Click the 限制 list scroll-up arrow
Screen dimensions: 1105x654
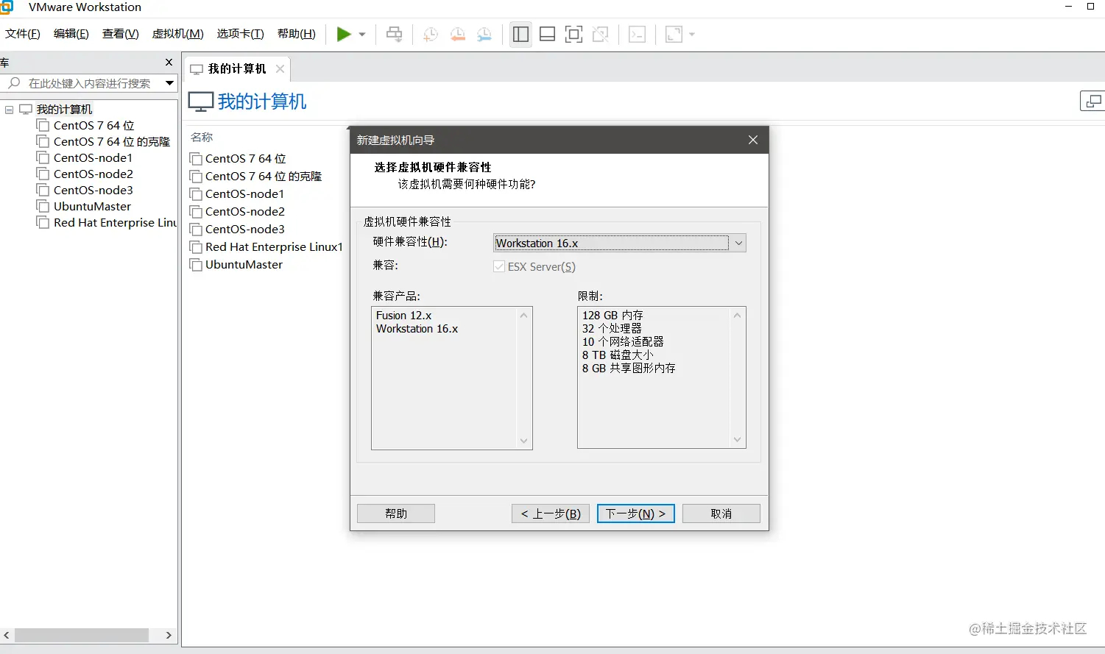pos(737,315)
